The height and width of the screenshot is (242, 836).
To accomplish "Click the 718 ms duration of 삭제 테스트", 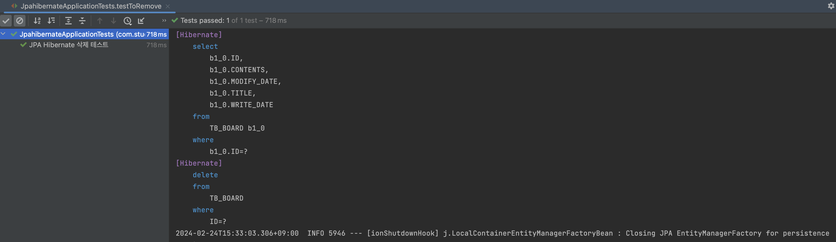I will coord(156,45).
